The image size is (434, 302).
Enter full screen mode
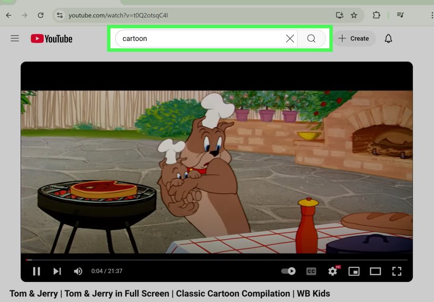click(397, 272)
